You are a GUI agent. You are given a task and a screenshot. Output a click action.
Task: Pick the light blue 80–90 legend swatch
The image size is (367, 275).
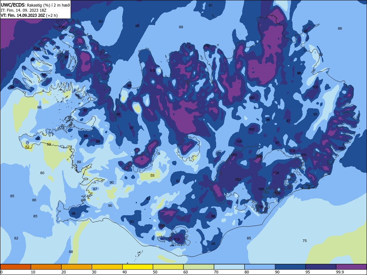click(260, 267)
